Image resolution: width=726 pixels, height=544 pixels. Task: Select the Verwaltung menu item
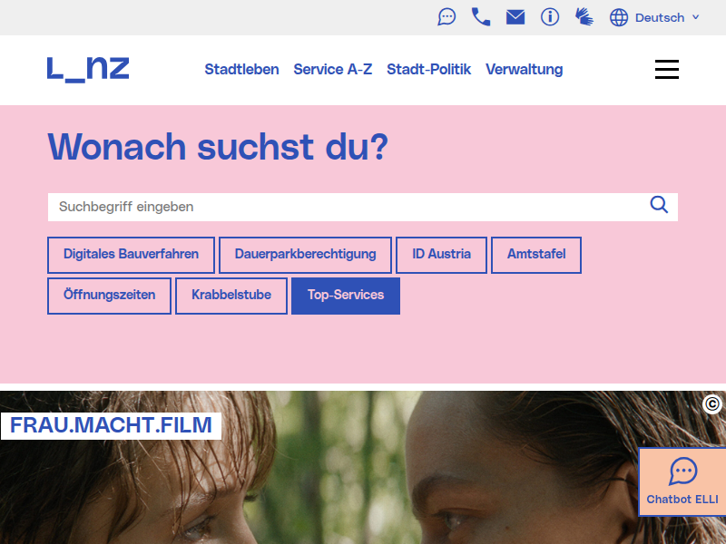click(x=524, y=70)
